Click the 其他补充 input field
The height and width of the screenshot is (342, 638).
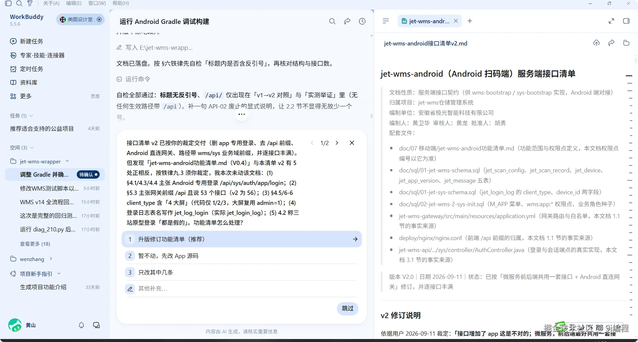point(242,289)
